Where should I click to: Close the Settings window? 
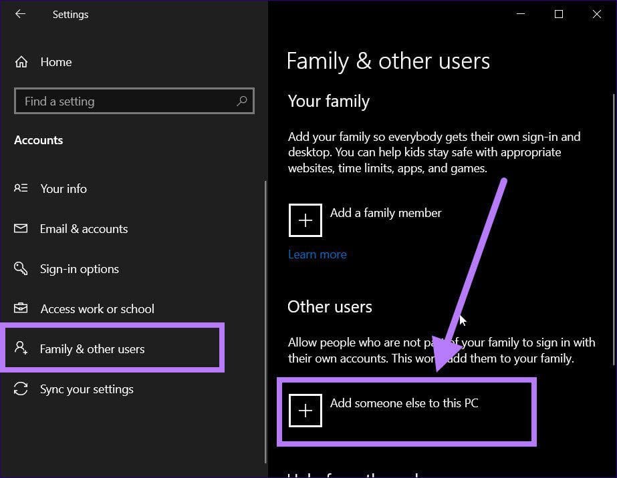[596, 14]
